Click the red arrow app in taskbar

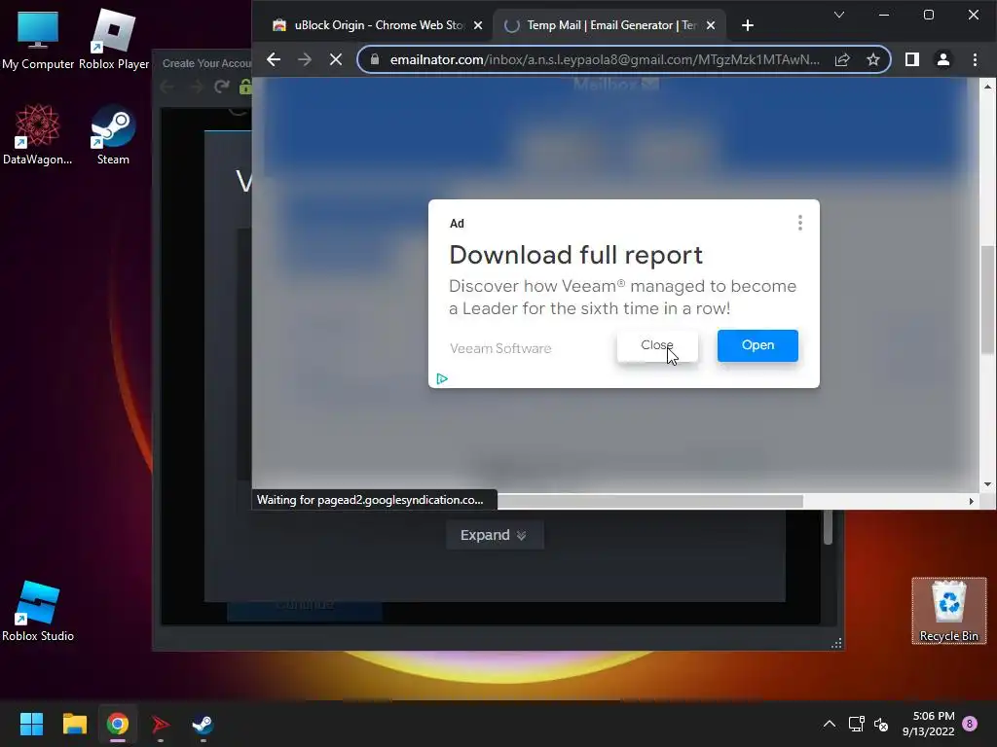click(161, 724)
